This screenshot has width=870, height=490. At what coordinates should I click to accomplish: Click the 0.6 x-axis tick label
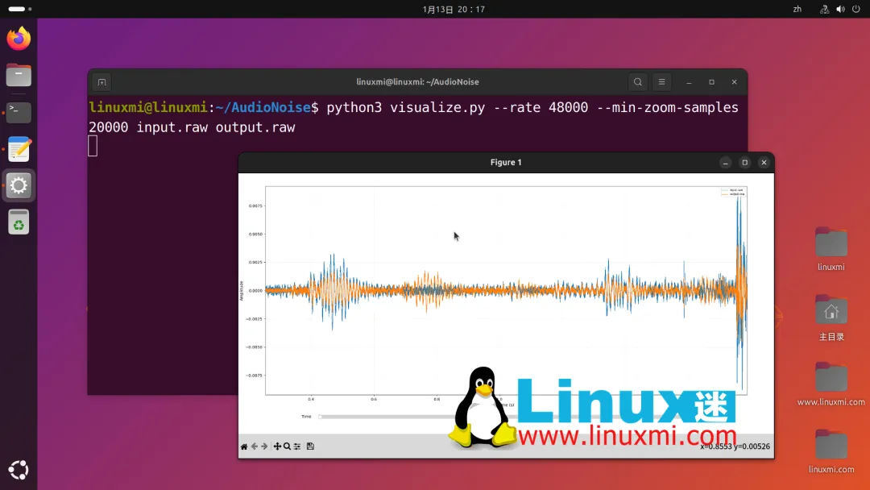(374, 400)
